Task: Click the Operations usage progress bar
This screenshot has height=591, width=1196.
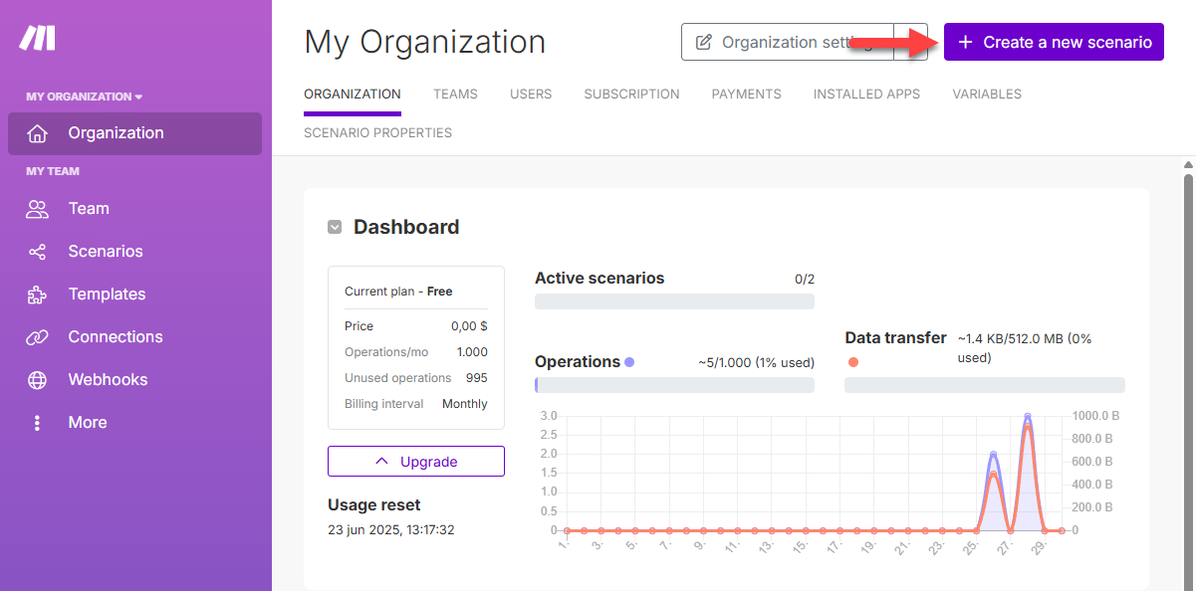Action: tap(674, 385)
